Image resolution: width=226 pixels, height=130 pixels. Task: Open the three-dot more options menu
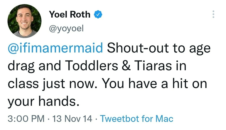coord(213,14)
